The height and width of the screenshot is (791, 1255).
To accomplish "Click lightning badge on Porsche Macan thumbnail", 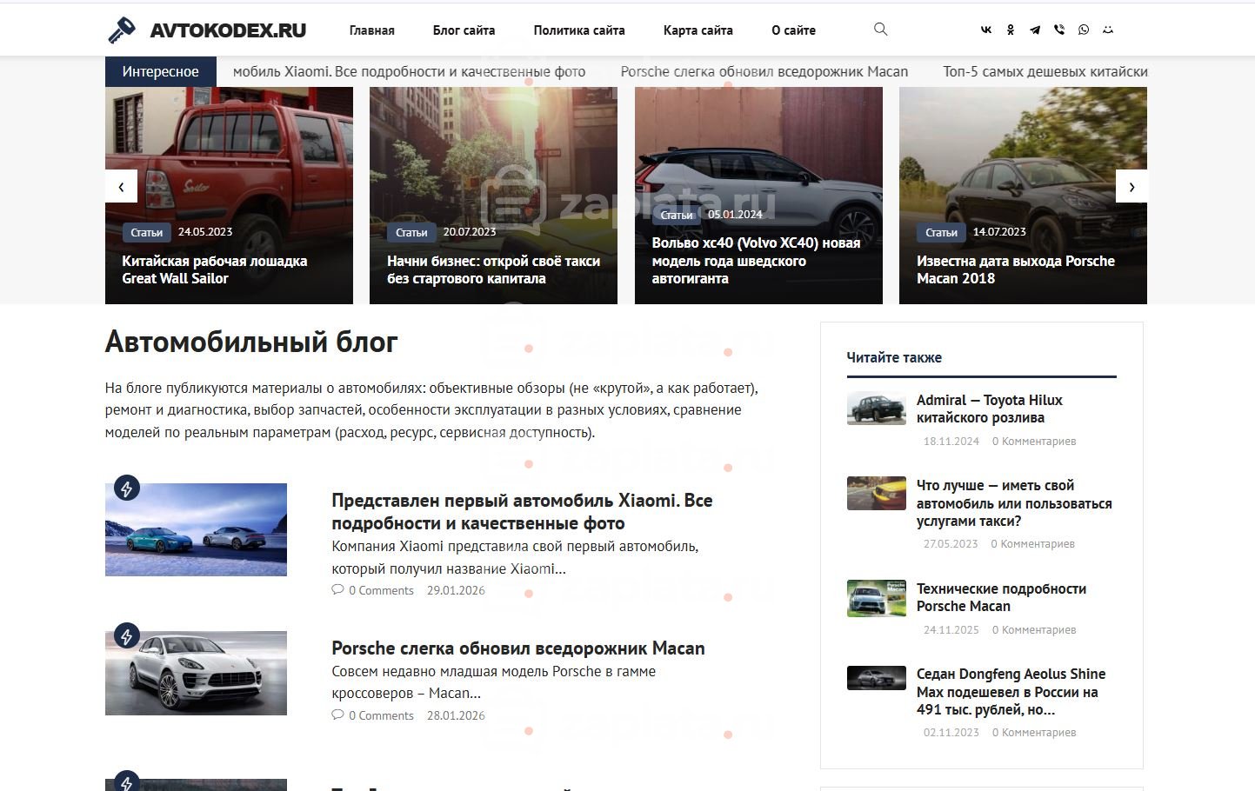I will pyautogui.click(x=127, y=636).
